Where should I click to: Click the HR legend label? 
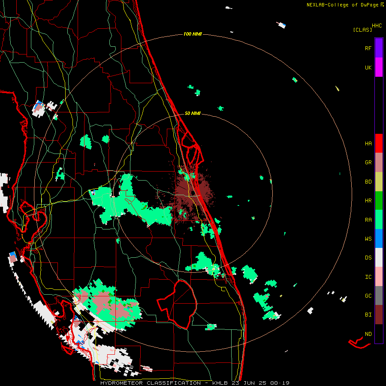point(368,201)
